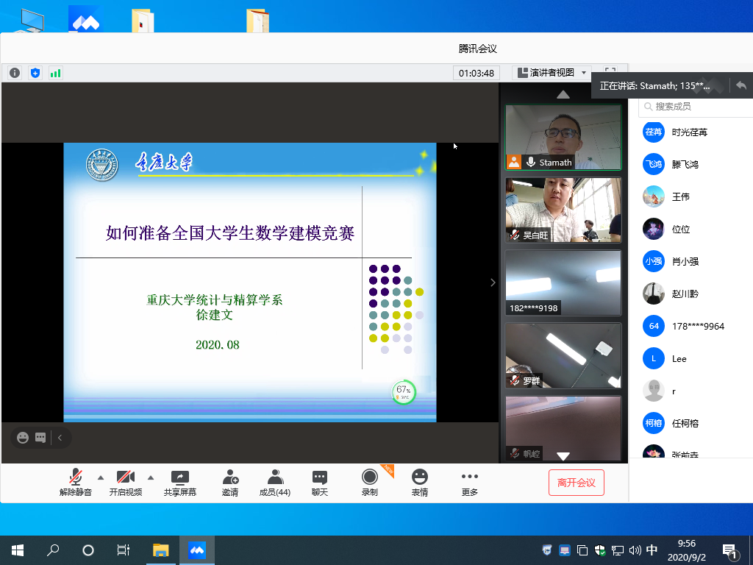Open the Chat panel
This screenshot has height=565, width=753.
[x=319, y=483]
